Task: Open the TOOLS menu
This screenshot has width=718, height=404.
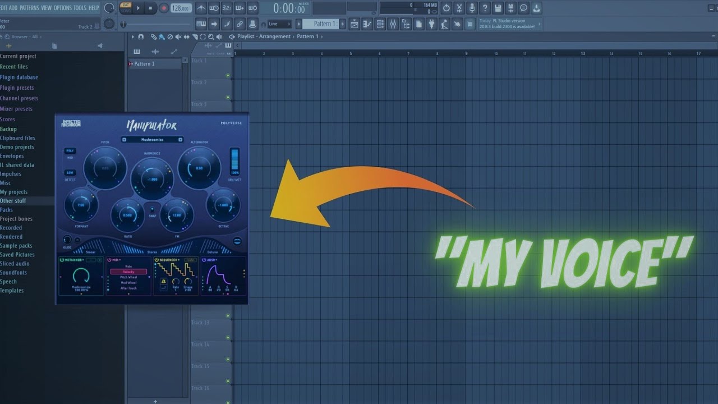Action: (80, 8)
